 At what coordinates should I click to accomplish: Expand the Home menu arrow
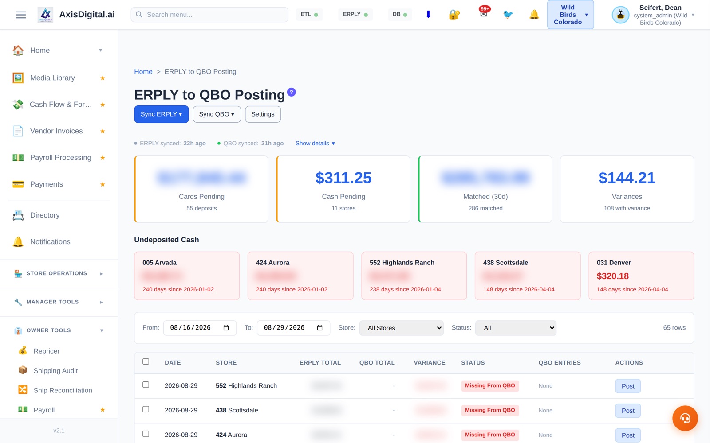[101, 51]
